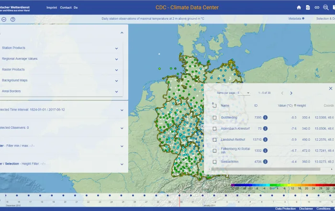
Task: Show station info for Landshut-Reithof
Action: [x=265, y=139]
